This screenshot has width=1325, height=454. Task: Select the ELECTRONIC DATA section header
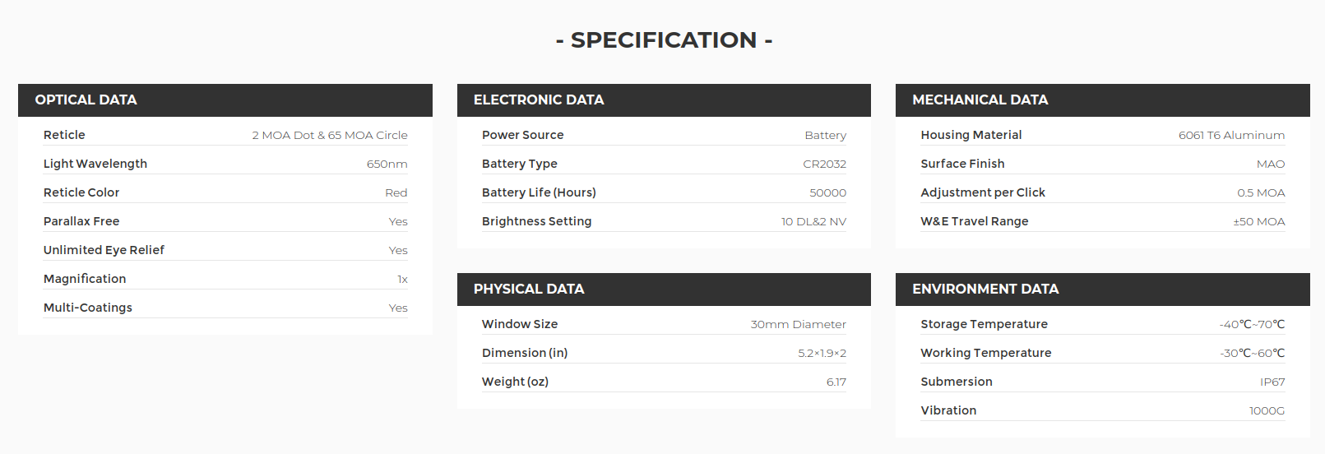(664, 100)
